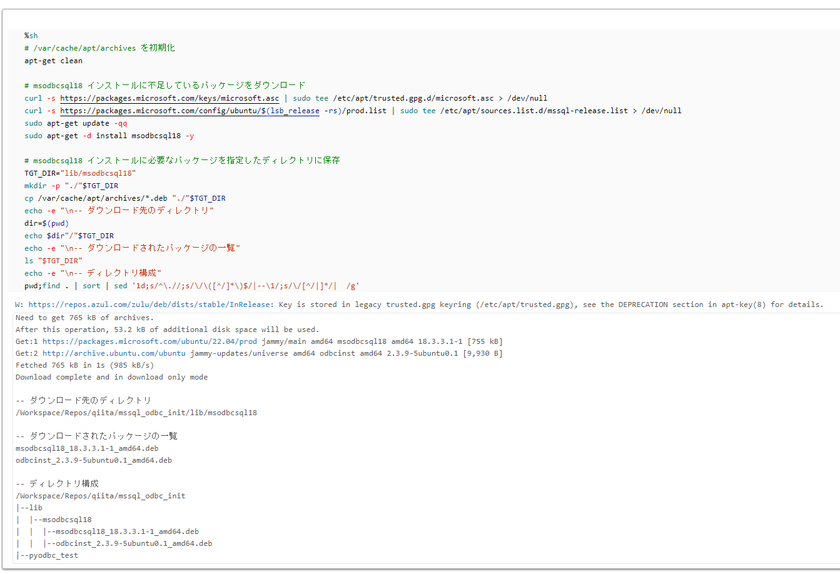Click odbcinst_2.3.9-5ubuntu0.1_amd64.deb in the package list
This screenshot has height=574, width=840.
pyautogui.click(x=94, y=460)
